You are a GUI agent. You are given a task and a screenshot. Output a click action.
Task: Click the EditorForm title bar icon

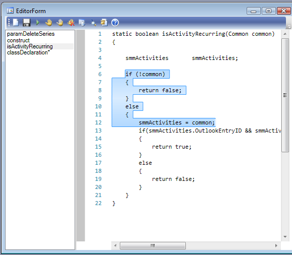tap(10, 11)
